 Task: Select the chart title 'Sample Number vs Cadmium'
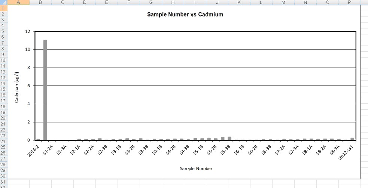pyautogui.click(x=185, y=15)
